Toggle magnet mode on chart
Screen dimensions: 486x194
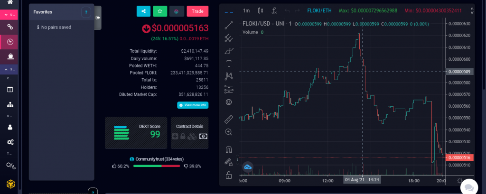click(x=229, y=148)
